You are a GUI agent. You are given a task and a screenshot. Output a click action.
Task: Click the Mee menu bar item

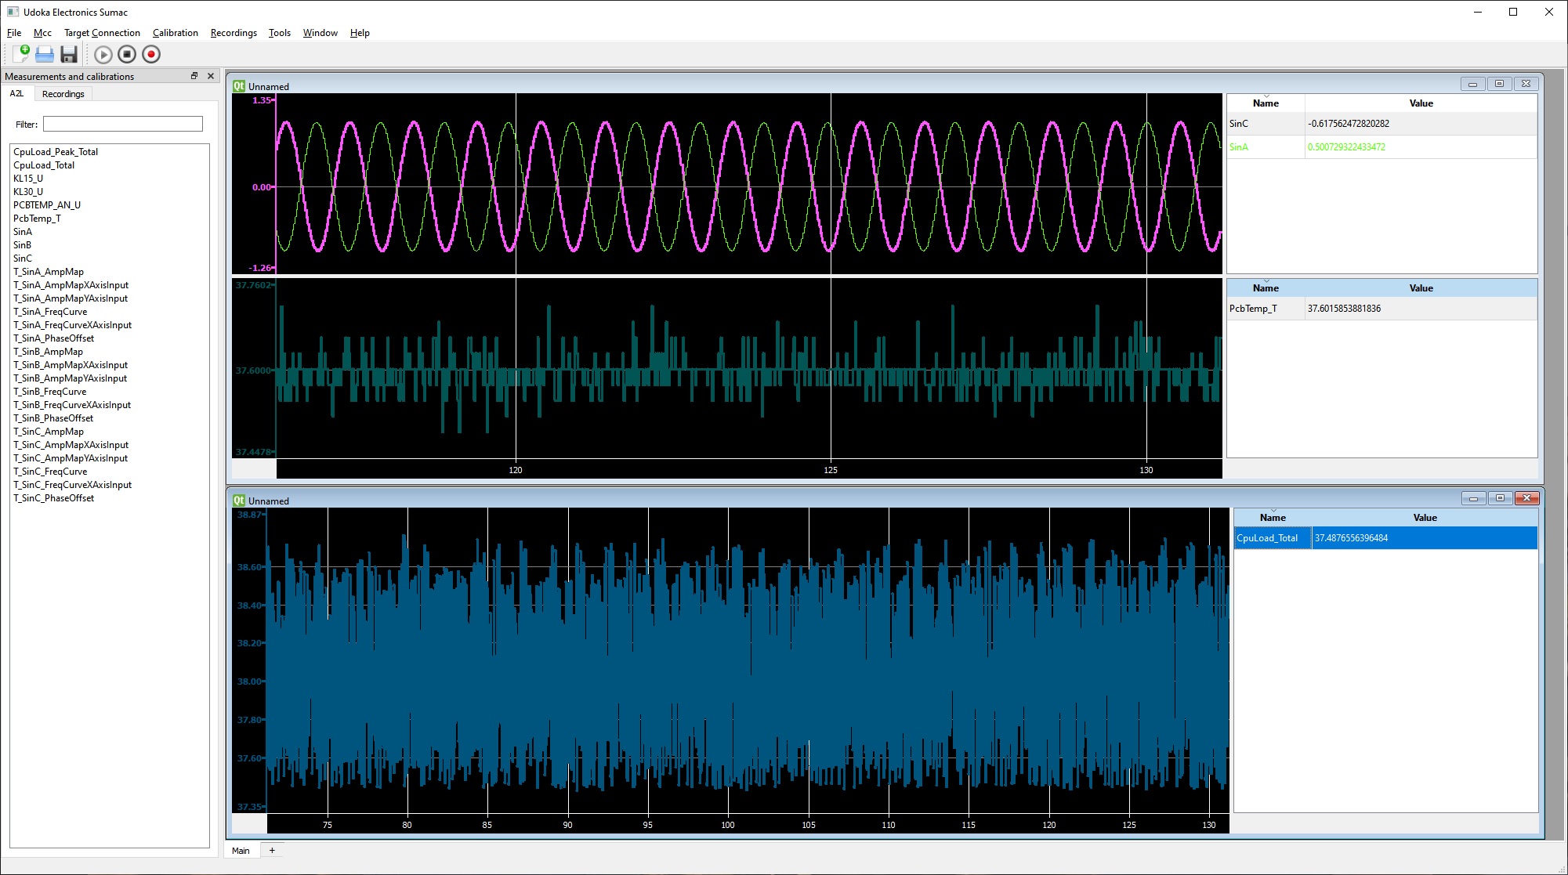(x=42, y=32)
